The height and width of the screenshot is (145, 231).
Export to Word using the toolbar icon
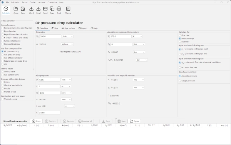click(x=31, y=10)
